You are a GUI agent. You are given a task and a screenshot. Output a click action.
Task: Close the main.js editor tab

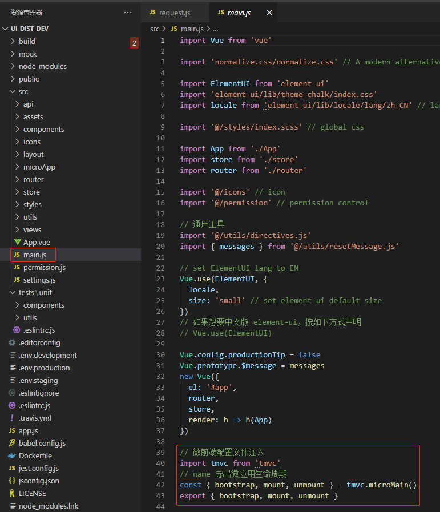pos(269,13)
